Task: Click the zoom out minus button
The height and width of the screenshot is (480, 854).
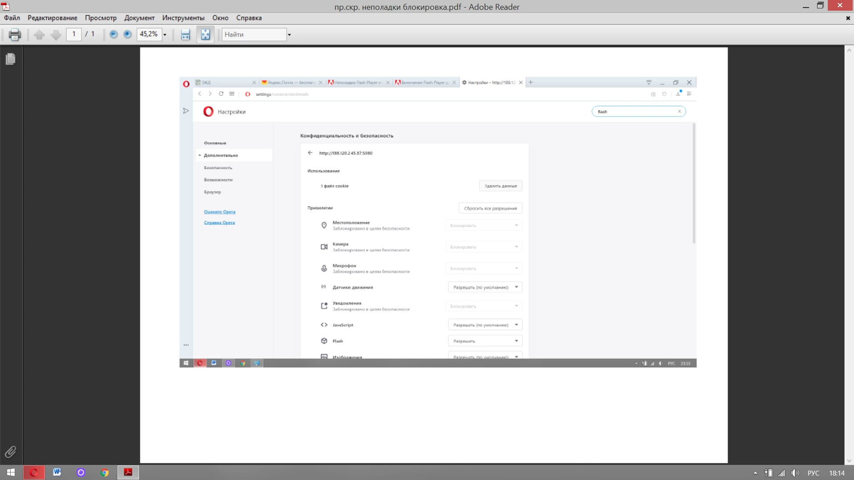Action: pos(113,34)
